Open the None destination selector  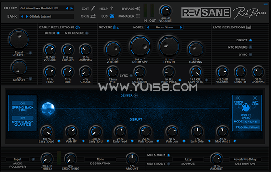point(100,159)
